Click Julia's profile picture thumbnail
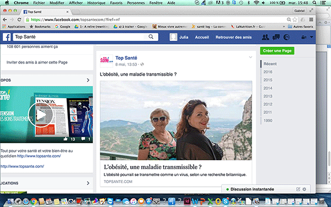Screen dimensions: 331x207 tap(173, 37)
